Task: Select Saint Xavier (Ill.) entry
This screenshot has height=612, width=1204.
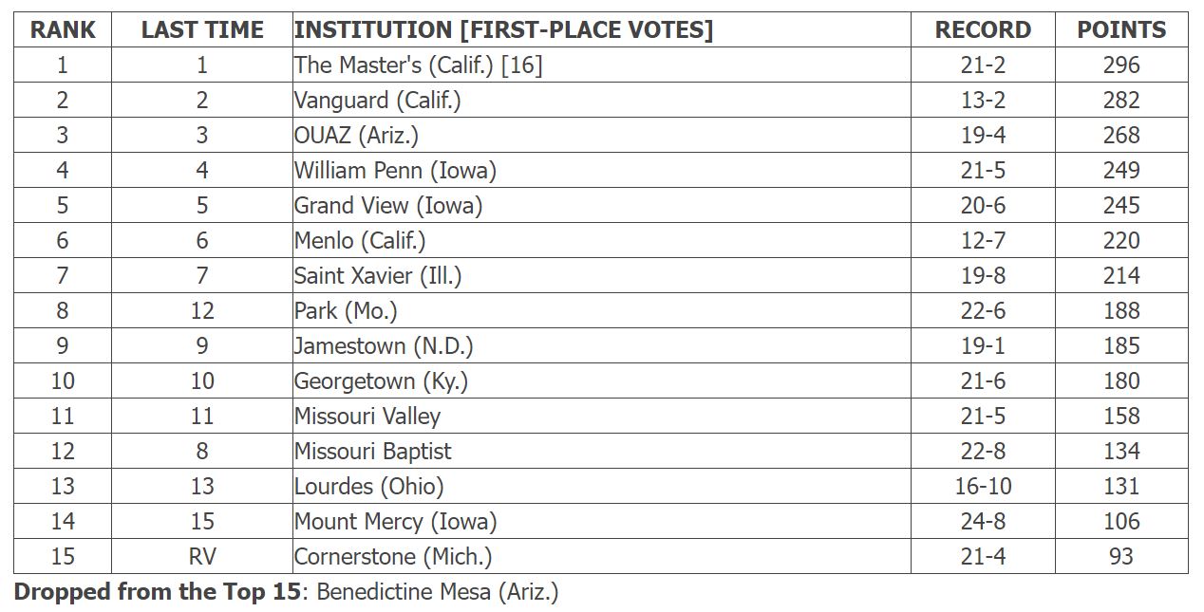Action: [x=378, y=275]
